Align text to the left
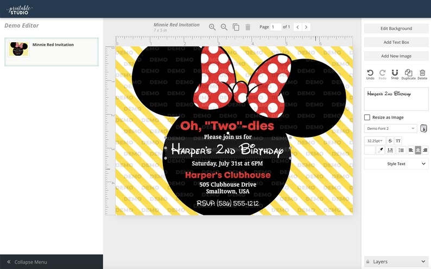 point(411,150)
